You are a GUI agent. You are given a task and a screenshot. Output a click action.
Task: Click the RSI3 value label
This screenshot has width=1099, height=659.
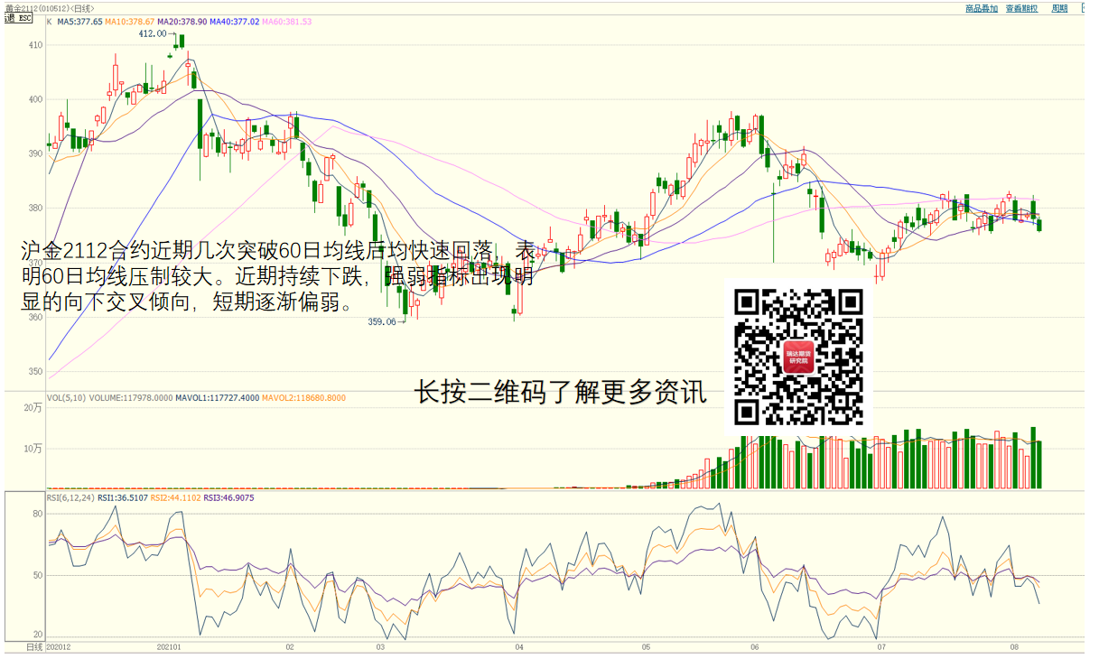click(x=228, y=497)
